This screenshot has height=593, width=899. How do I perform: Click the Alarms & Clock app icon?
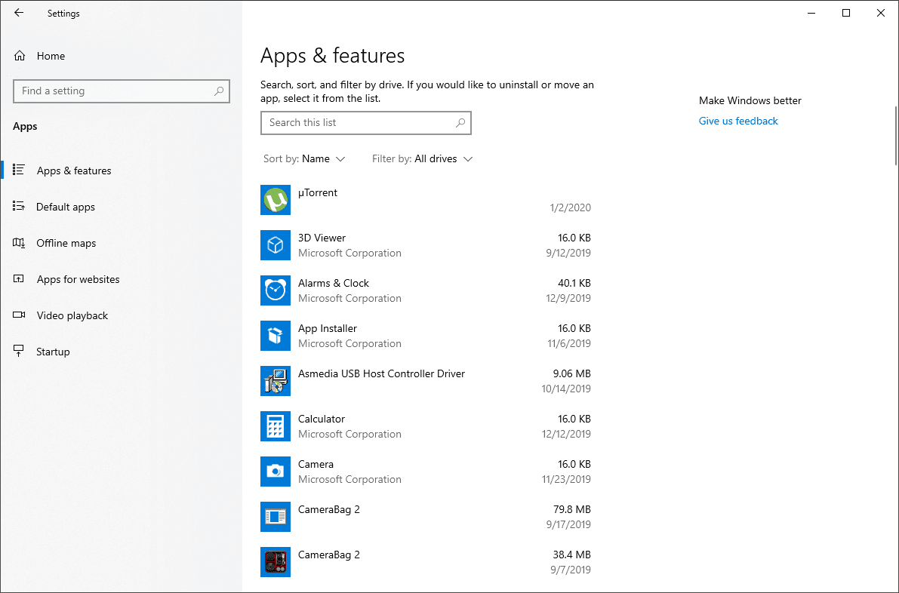[x=276, y=290]
